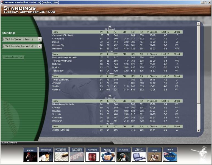Click In Division header in NL Central table

[x=152, y=101]
